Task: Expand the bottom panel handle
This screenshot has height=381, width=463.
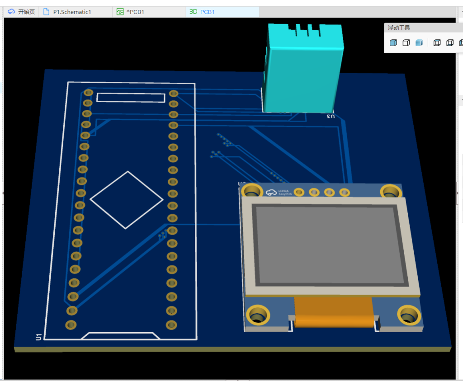Action: [237, 380]
